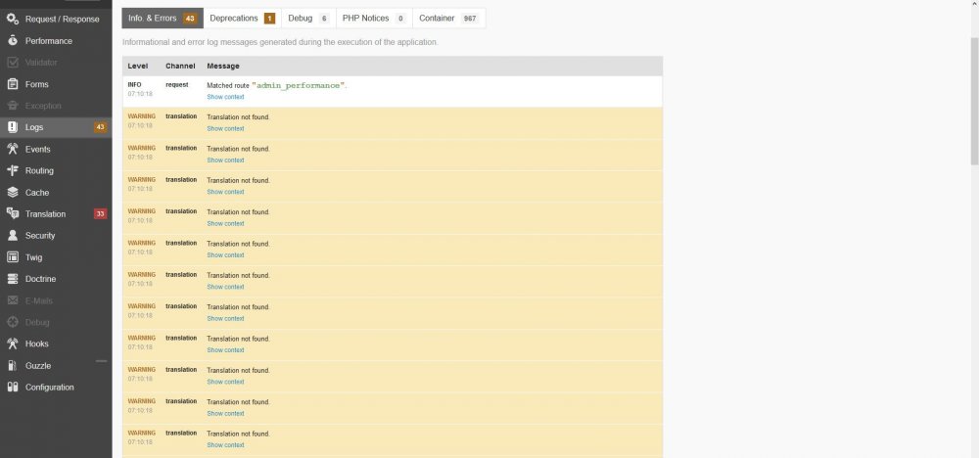Click the log description text under the tabs
979x458 pixels.
pos(280,42)
